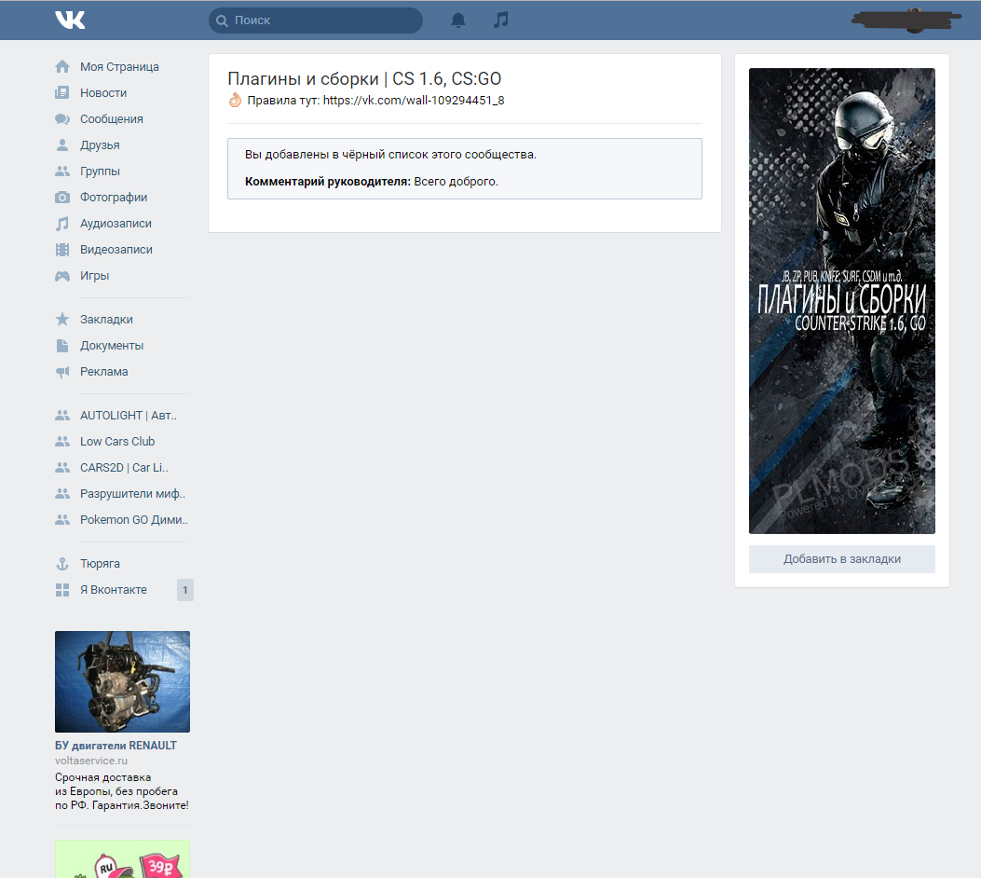Open the notifications bell icon
This screenshot has height=878, width=981.
458,20
